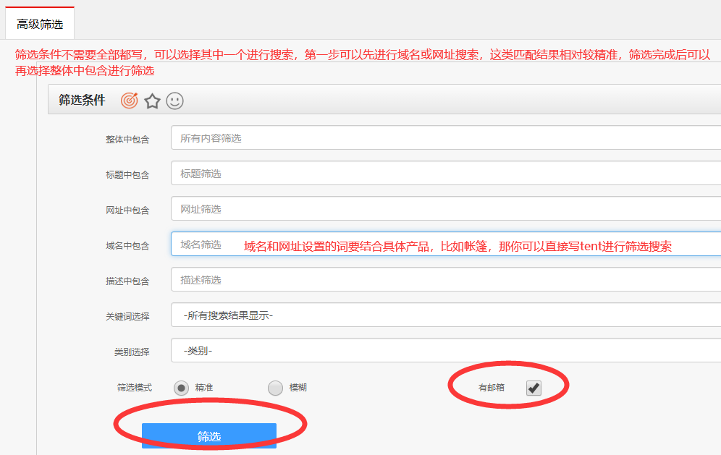Focus the 所有内容筛选 input field
The height and width of the screenshot is (455, 721).
445,138
